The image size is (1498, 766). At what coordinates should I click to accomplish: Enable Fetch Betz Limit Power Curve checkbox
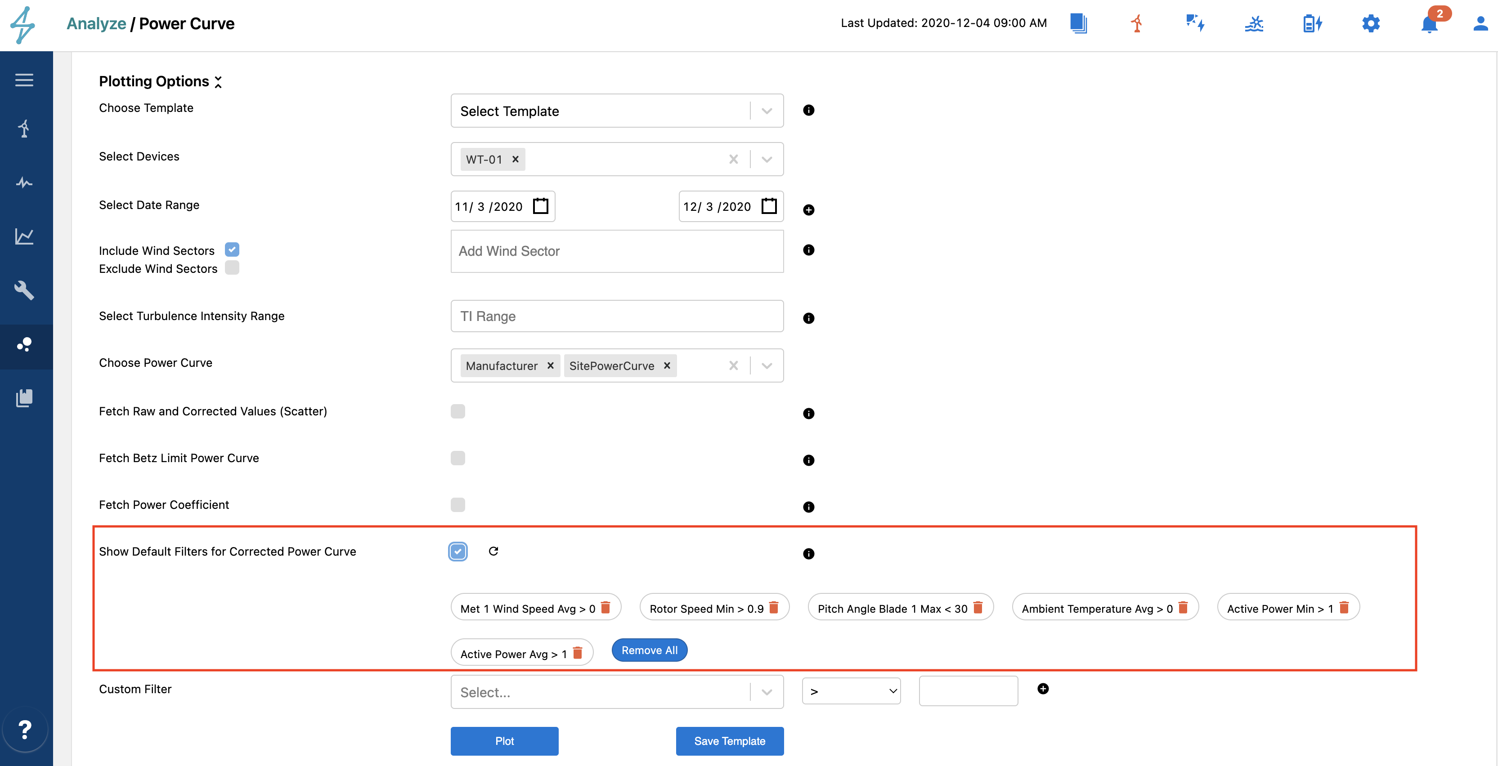(457, 458)
